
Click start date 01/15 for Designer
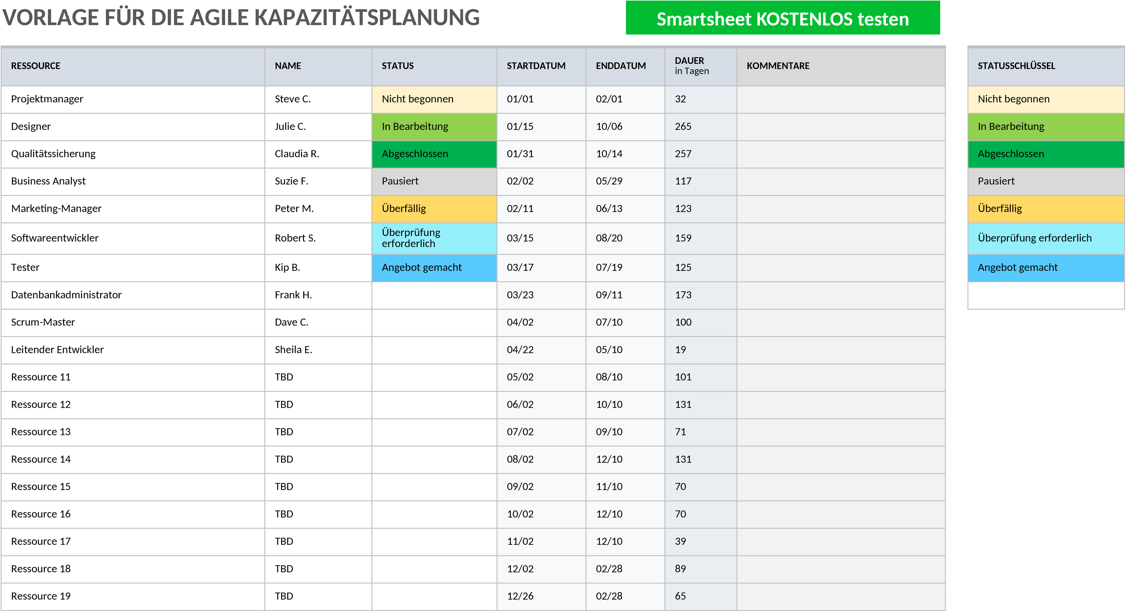542,127
